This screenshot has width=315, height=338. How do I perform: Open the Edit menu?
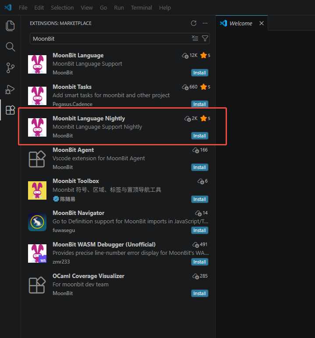[39, 8]
